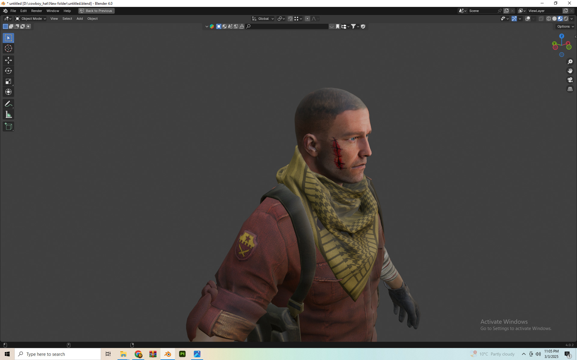Open the Global transform orientation dropdown
577x360 pixels.
pos(263,19)
